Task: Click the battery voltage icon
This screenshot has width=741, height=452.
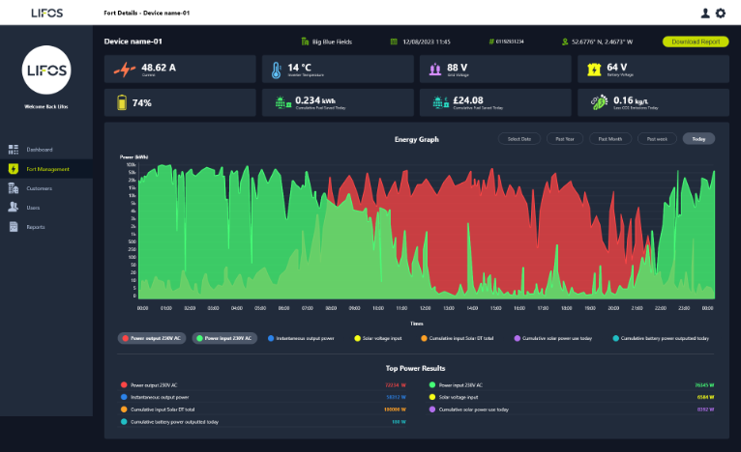Action: pyautogui.click(x=593, y=70)
